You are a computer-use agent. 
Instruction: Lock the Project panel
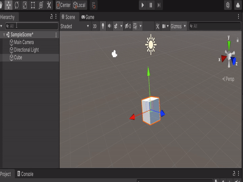[234, 173]
